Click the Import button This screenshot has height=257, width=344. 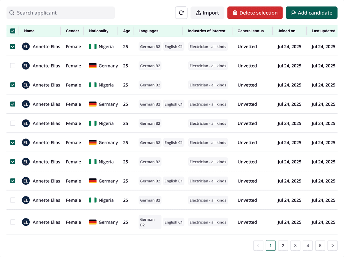(x=207, y=13)
